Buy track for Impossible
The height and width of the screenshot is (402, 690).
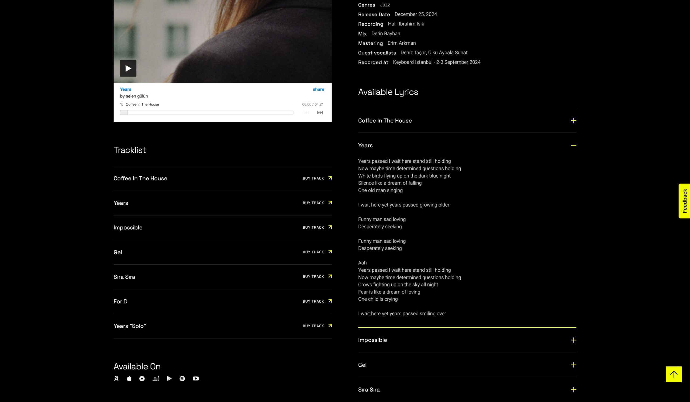click(x=317, y=227)
